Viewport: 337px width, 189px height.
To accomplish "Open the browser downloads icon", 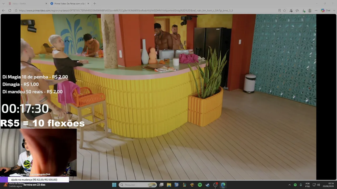I will tap(304, 10).
